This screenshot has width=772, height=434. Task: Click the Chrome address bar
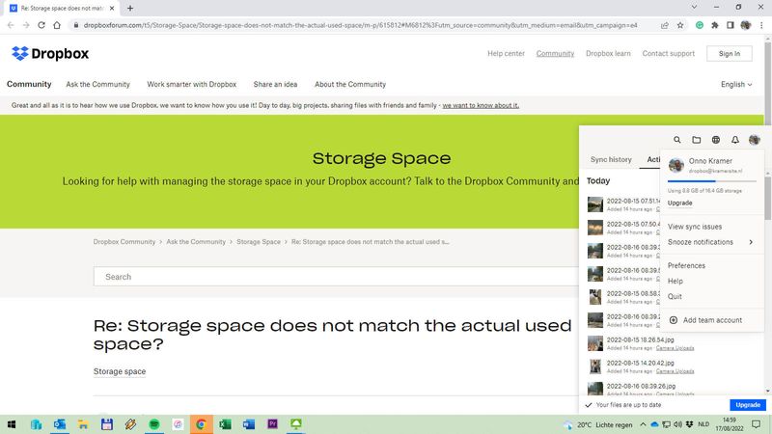[359, 25]
